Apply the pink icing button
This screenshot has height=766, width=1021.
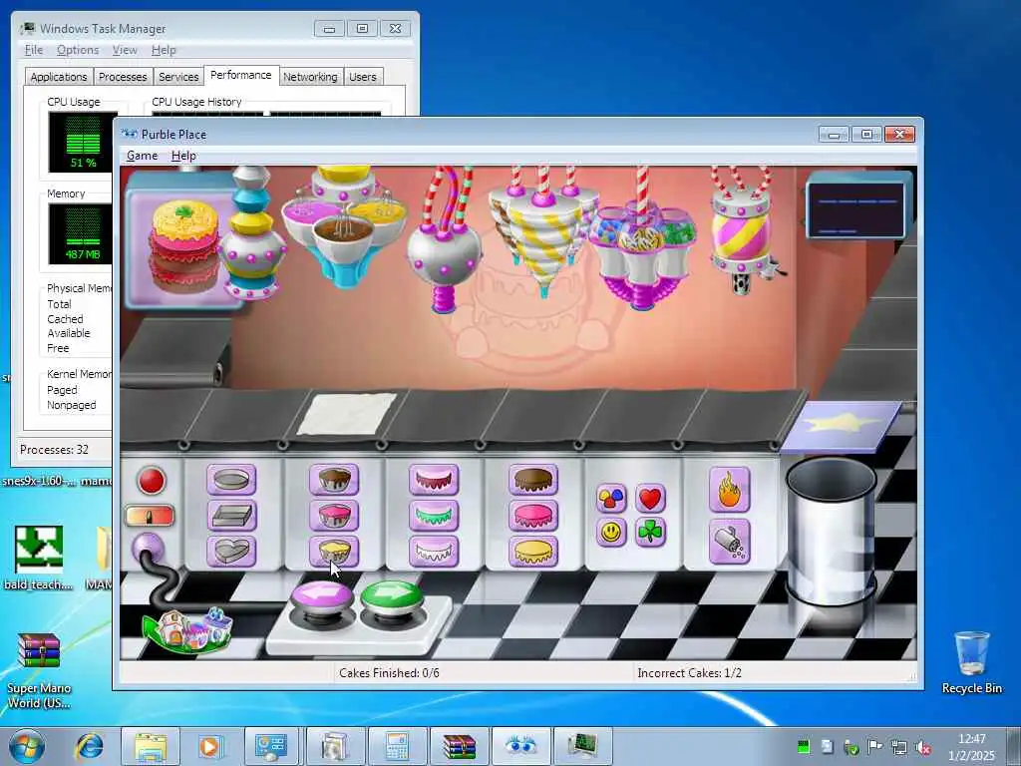tap(533, 516)
